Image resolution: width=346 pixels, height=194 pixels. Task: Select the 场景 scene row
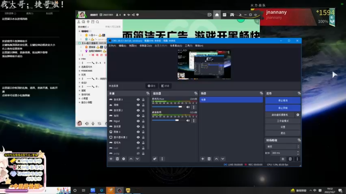pos(231,100)
